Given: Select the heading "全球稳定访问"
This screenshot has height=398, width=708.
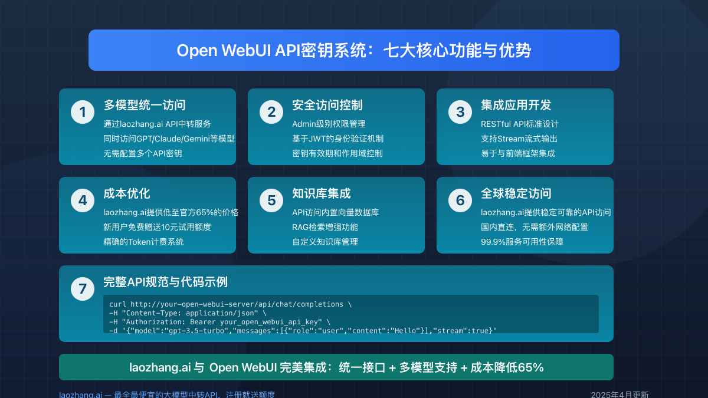Looking at the screenshot, I should point(516,193).
